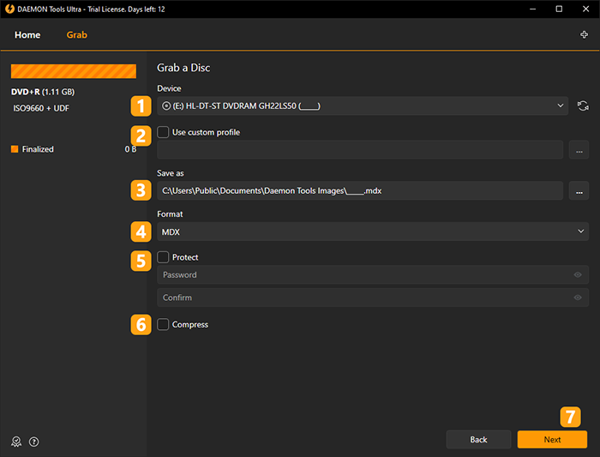This screenshot has height=457, width=600.
Task: Click the Finalized legend label
Action: click(x=38, y=149)
